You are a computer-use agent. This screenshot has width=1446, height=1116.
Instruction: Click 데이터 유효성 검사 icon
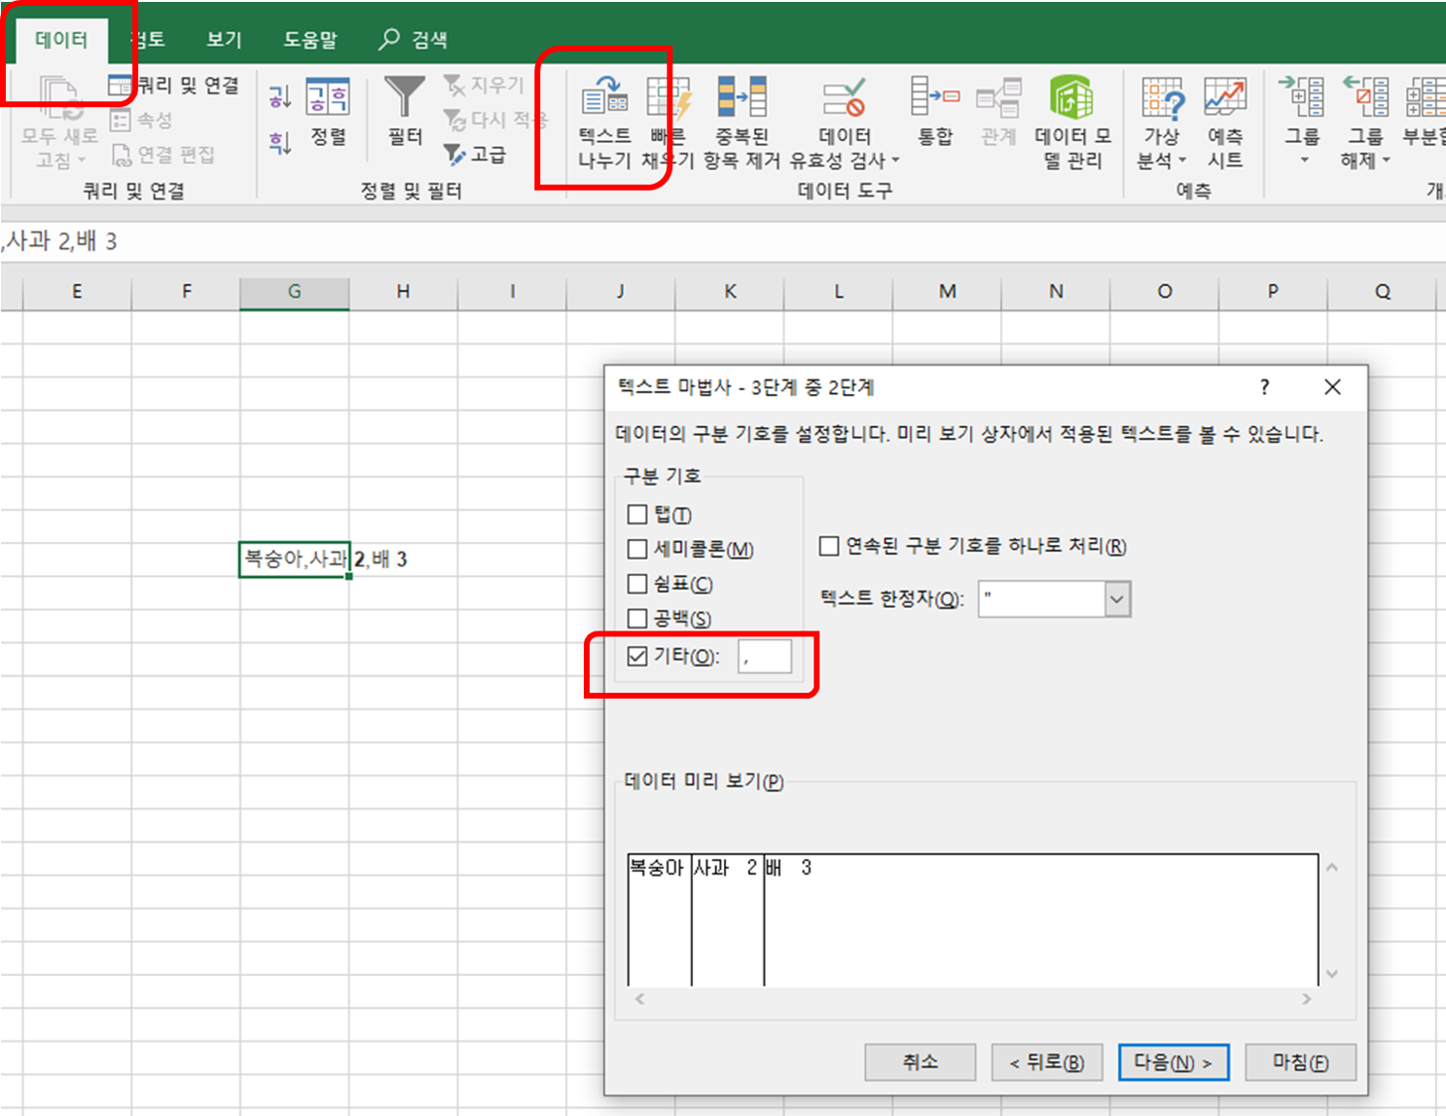coord(844,99)
